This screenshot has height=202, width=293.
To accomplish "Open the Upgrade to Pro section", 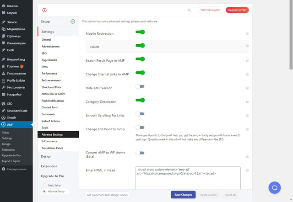I will [58, 176].
